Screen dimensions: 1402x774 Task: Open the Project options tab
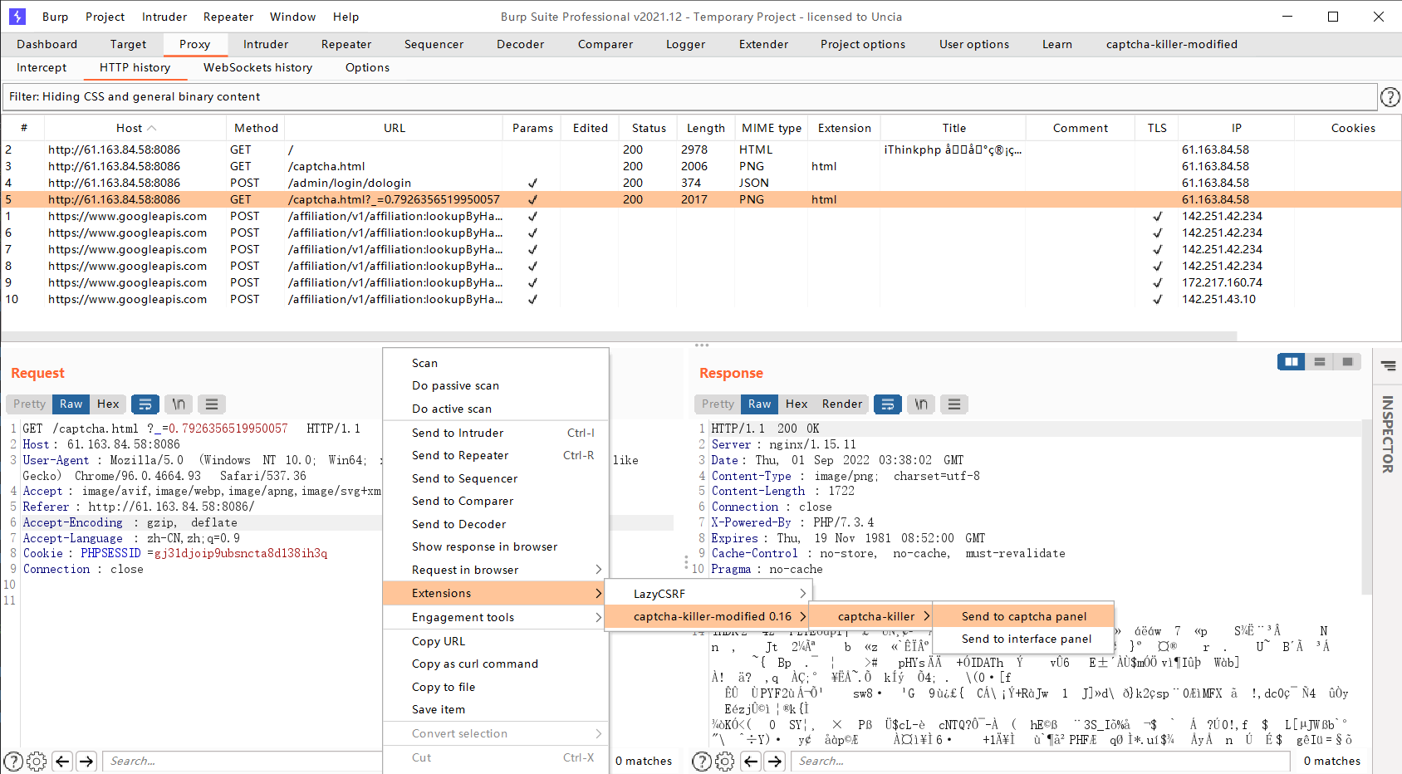coord(862,45)
